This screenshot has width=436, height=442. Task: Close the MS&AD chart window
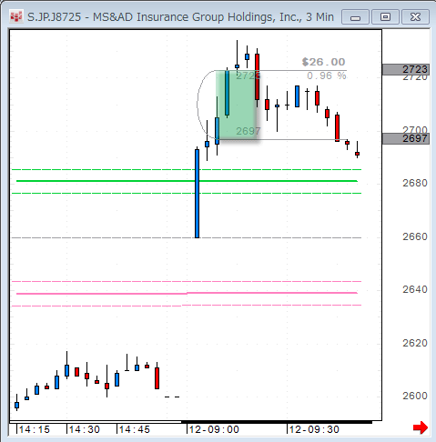[415, 17]
